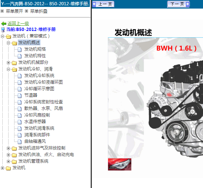Click the open folder icon of 发动机概述
Viewport: 203px width, 188px height.
[14, 43]
